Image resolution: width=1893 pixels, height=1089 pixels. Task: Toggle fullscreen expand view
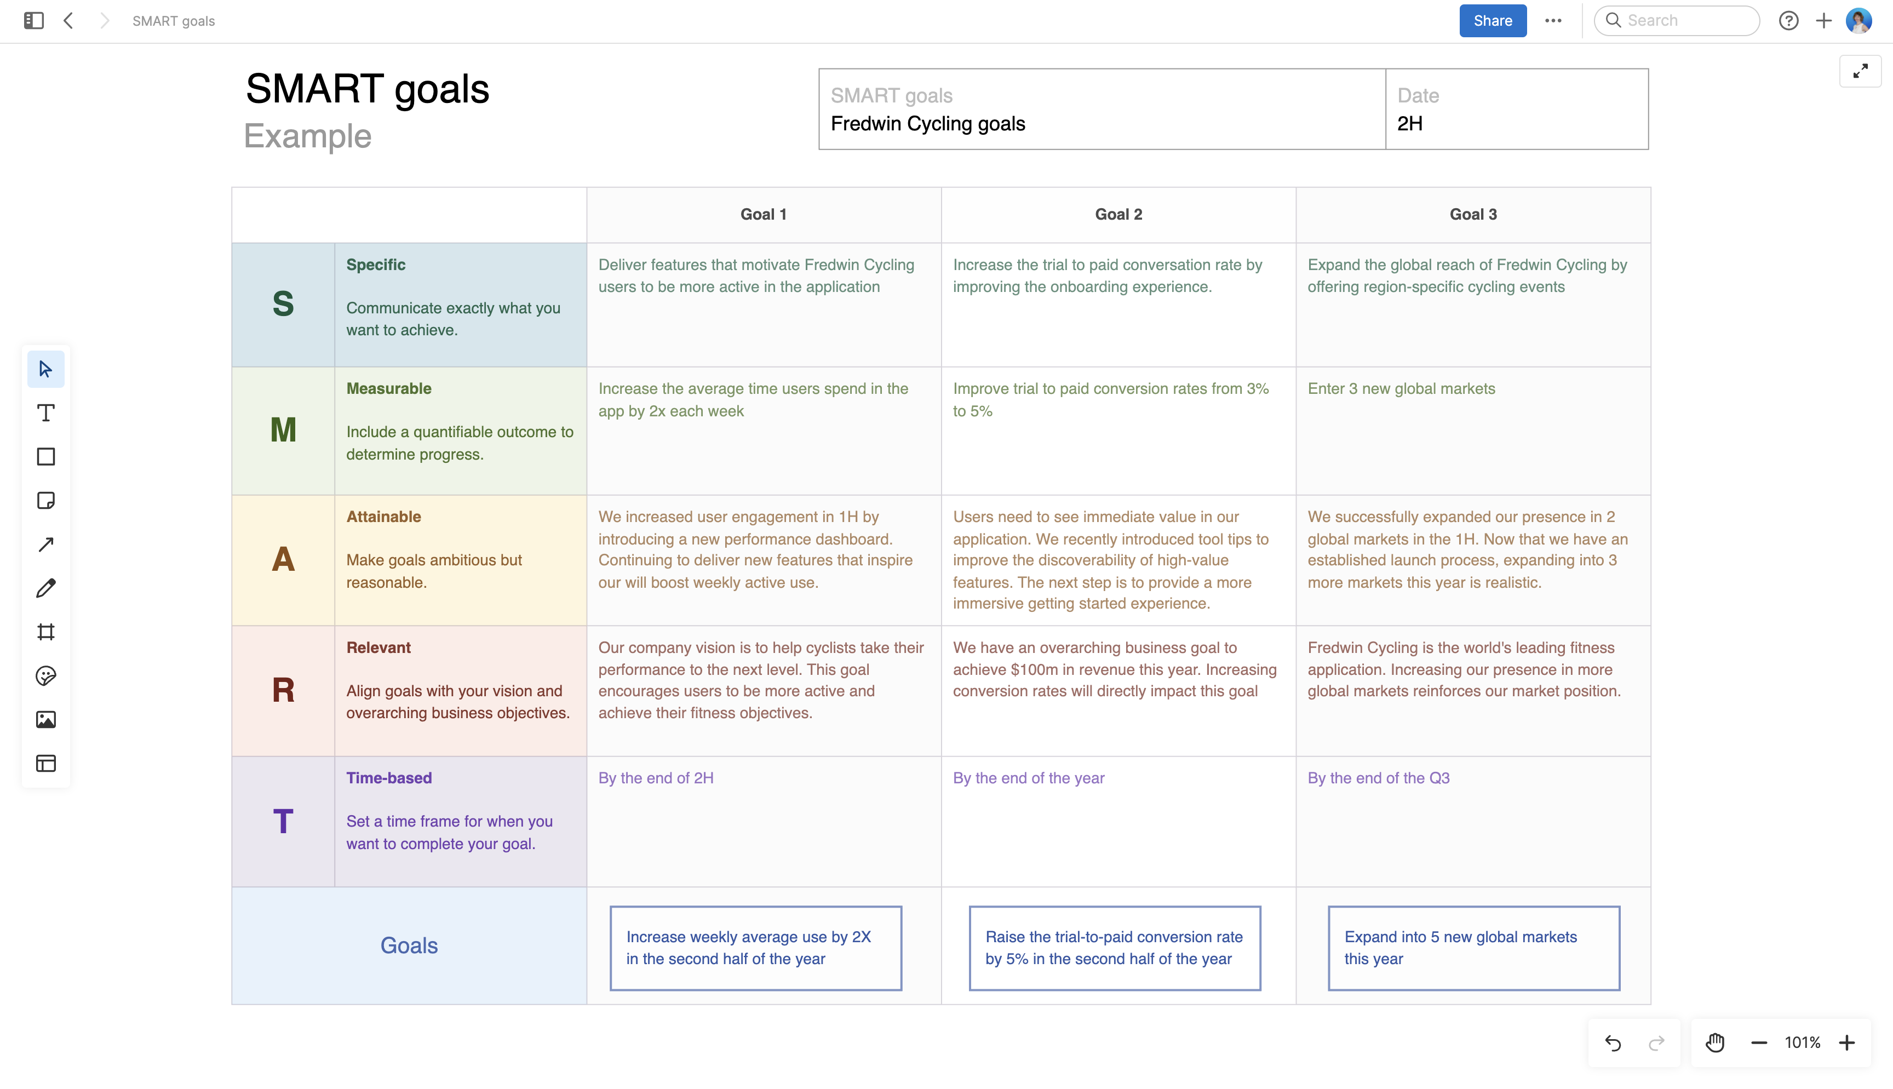click(x=1860, y=71)
